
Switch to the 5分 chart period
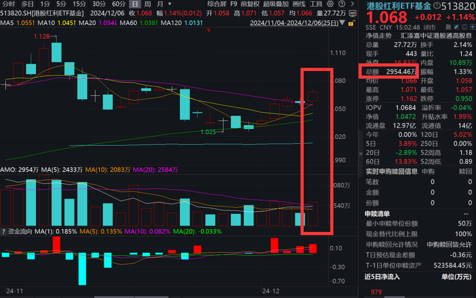coord(61,4)
